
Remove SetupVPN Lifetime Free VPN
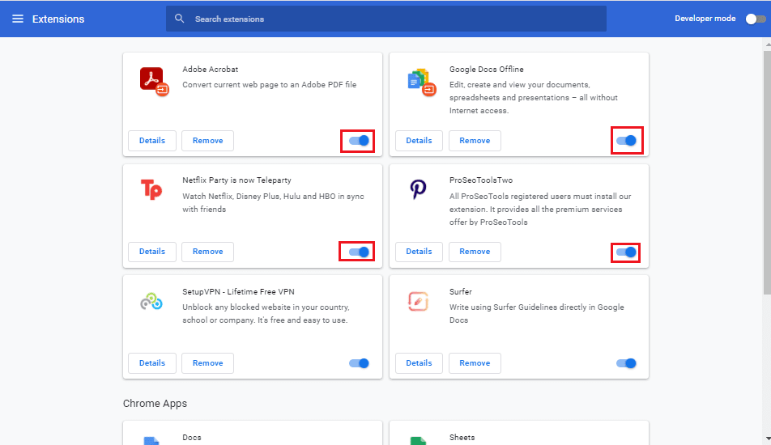[x=207, y=363]
